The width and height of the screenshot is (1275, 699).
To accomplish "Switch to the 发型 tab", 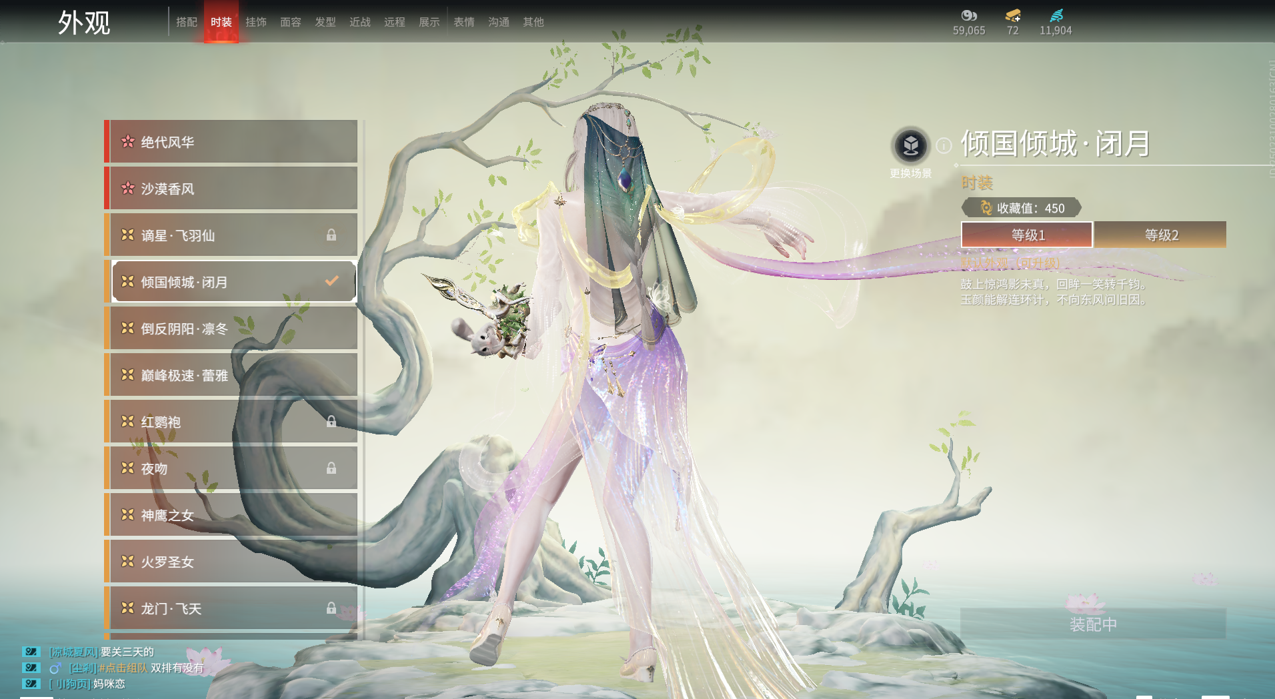I will point(325,22).
